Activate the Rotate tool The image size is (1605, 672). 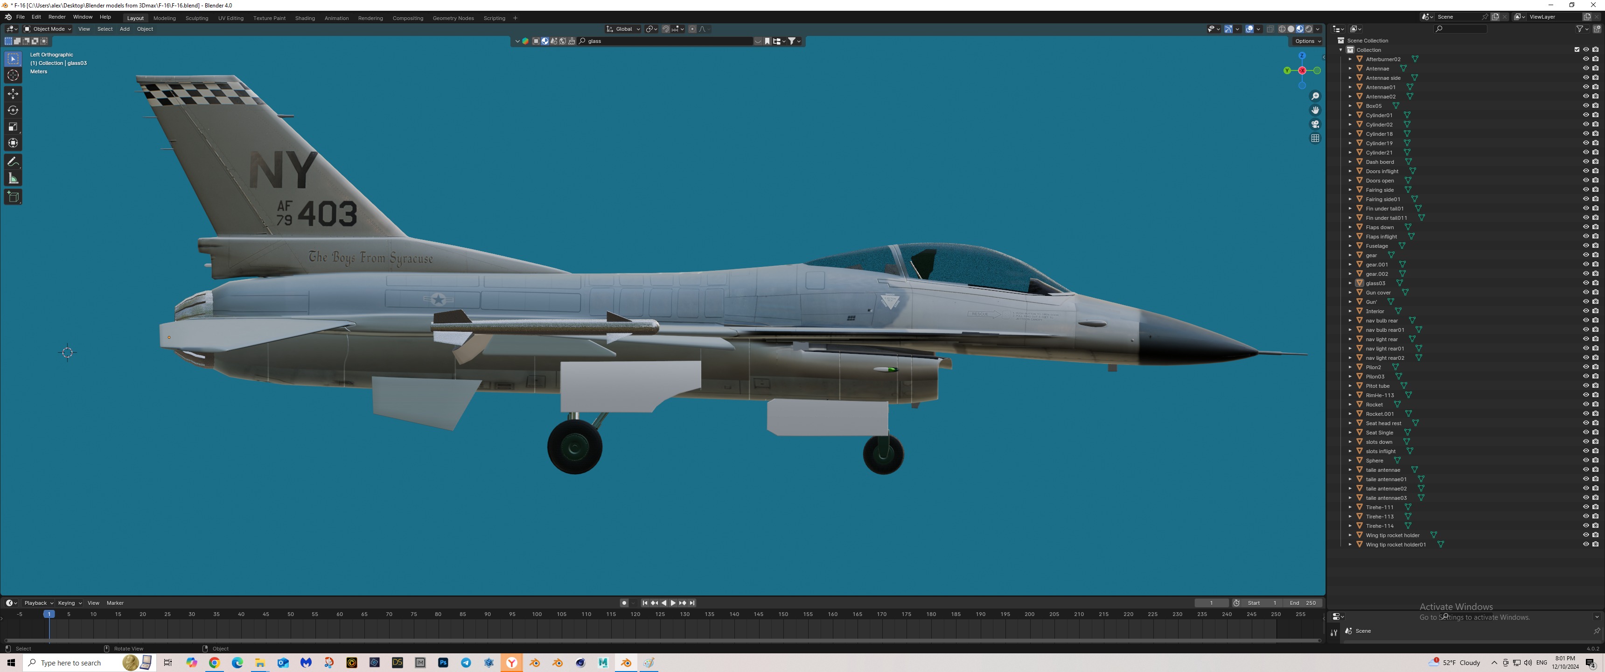[13, 110]
